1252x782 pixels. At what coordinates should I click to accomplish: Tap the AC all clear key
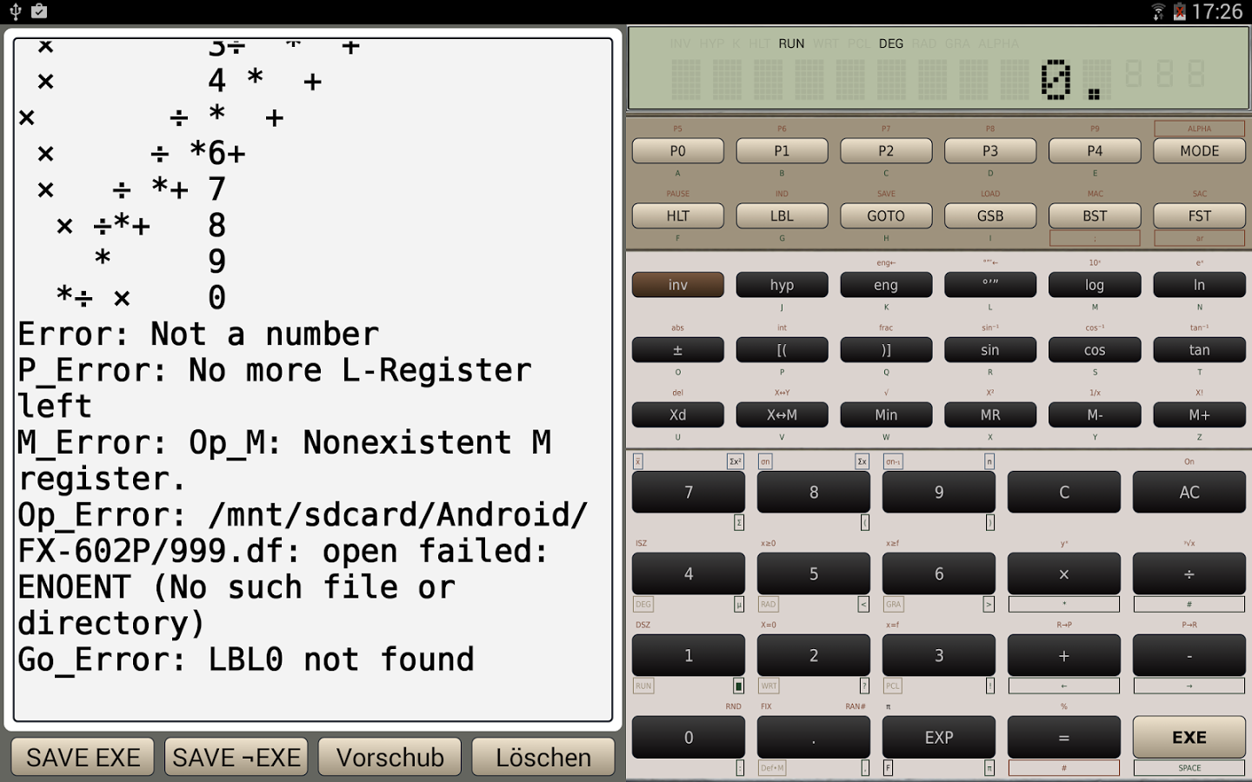click(x=1189, y=493)
